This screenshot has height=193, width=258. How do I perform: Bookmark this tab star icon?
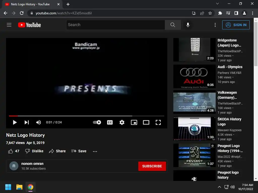point(210,13)
